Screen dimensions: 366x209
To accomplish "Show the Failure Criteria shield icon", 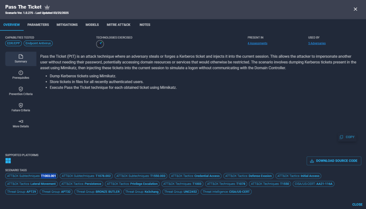I will click(x=21, y=105).
